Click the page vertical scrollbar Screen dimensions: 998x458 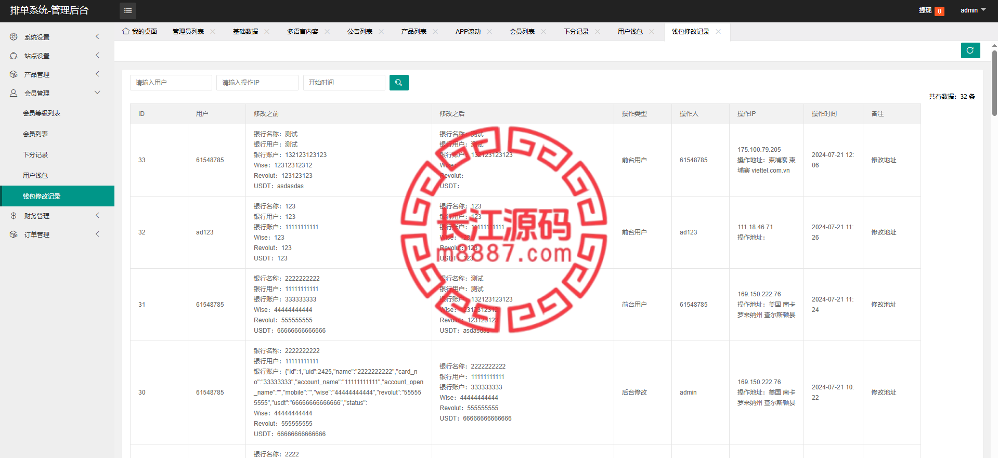tap(994, 83)
